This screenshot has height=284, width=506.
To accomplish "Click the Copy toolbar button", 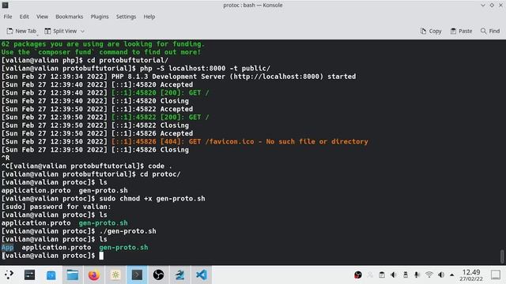I will click(431, 31).
